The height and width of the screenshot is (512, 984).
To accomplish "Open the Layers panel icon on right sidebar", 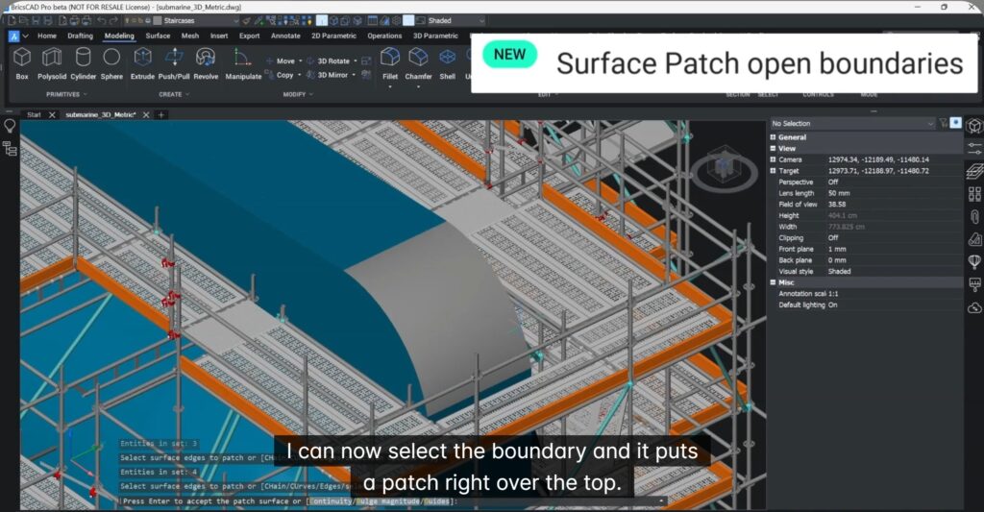I will point(974,171).
